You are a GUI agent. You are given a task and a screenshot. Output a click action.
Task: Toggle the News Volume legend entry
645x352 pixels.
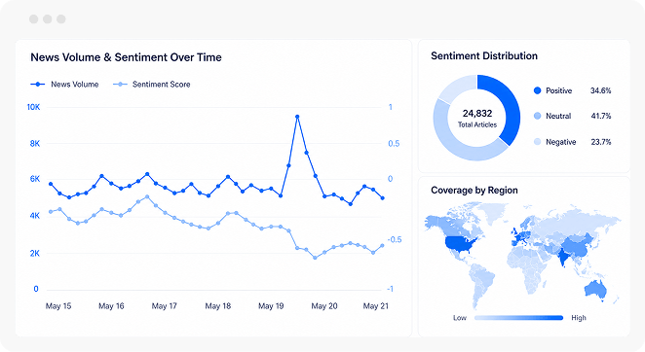pyautogui.click(x=64, y=85)
